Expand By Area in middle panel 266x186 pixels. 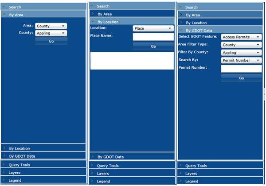coord(132,14)
